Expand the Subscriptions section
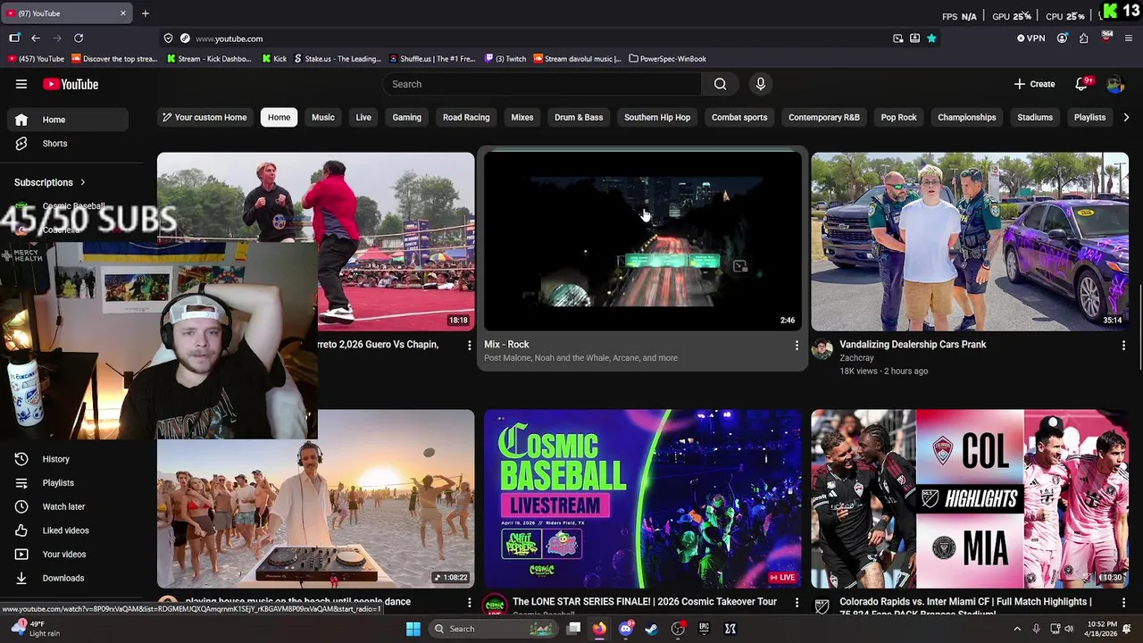Viewport: 1143px width, 643px height. coord(50,182)
